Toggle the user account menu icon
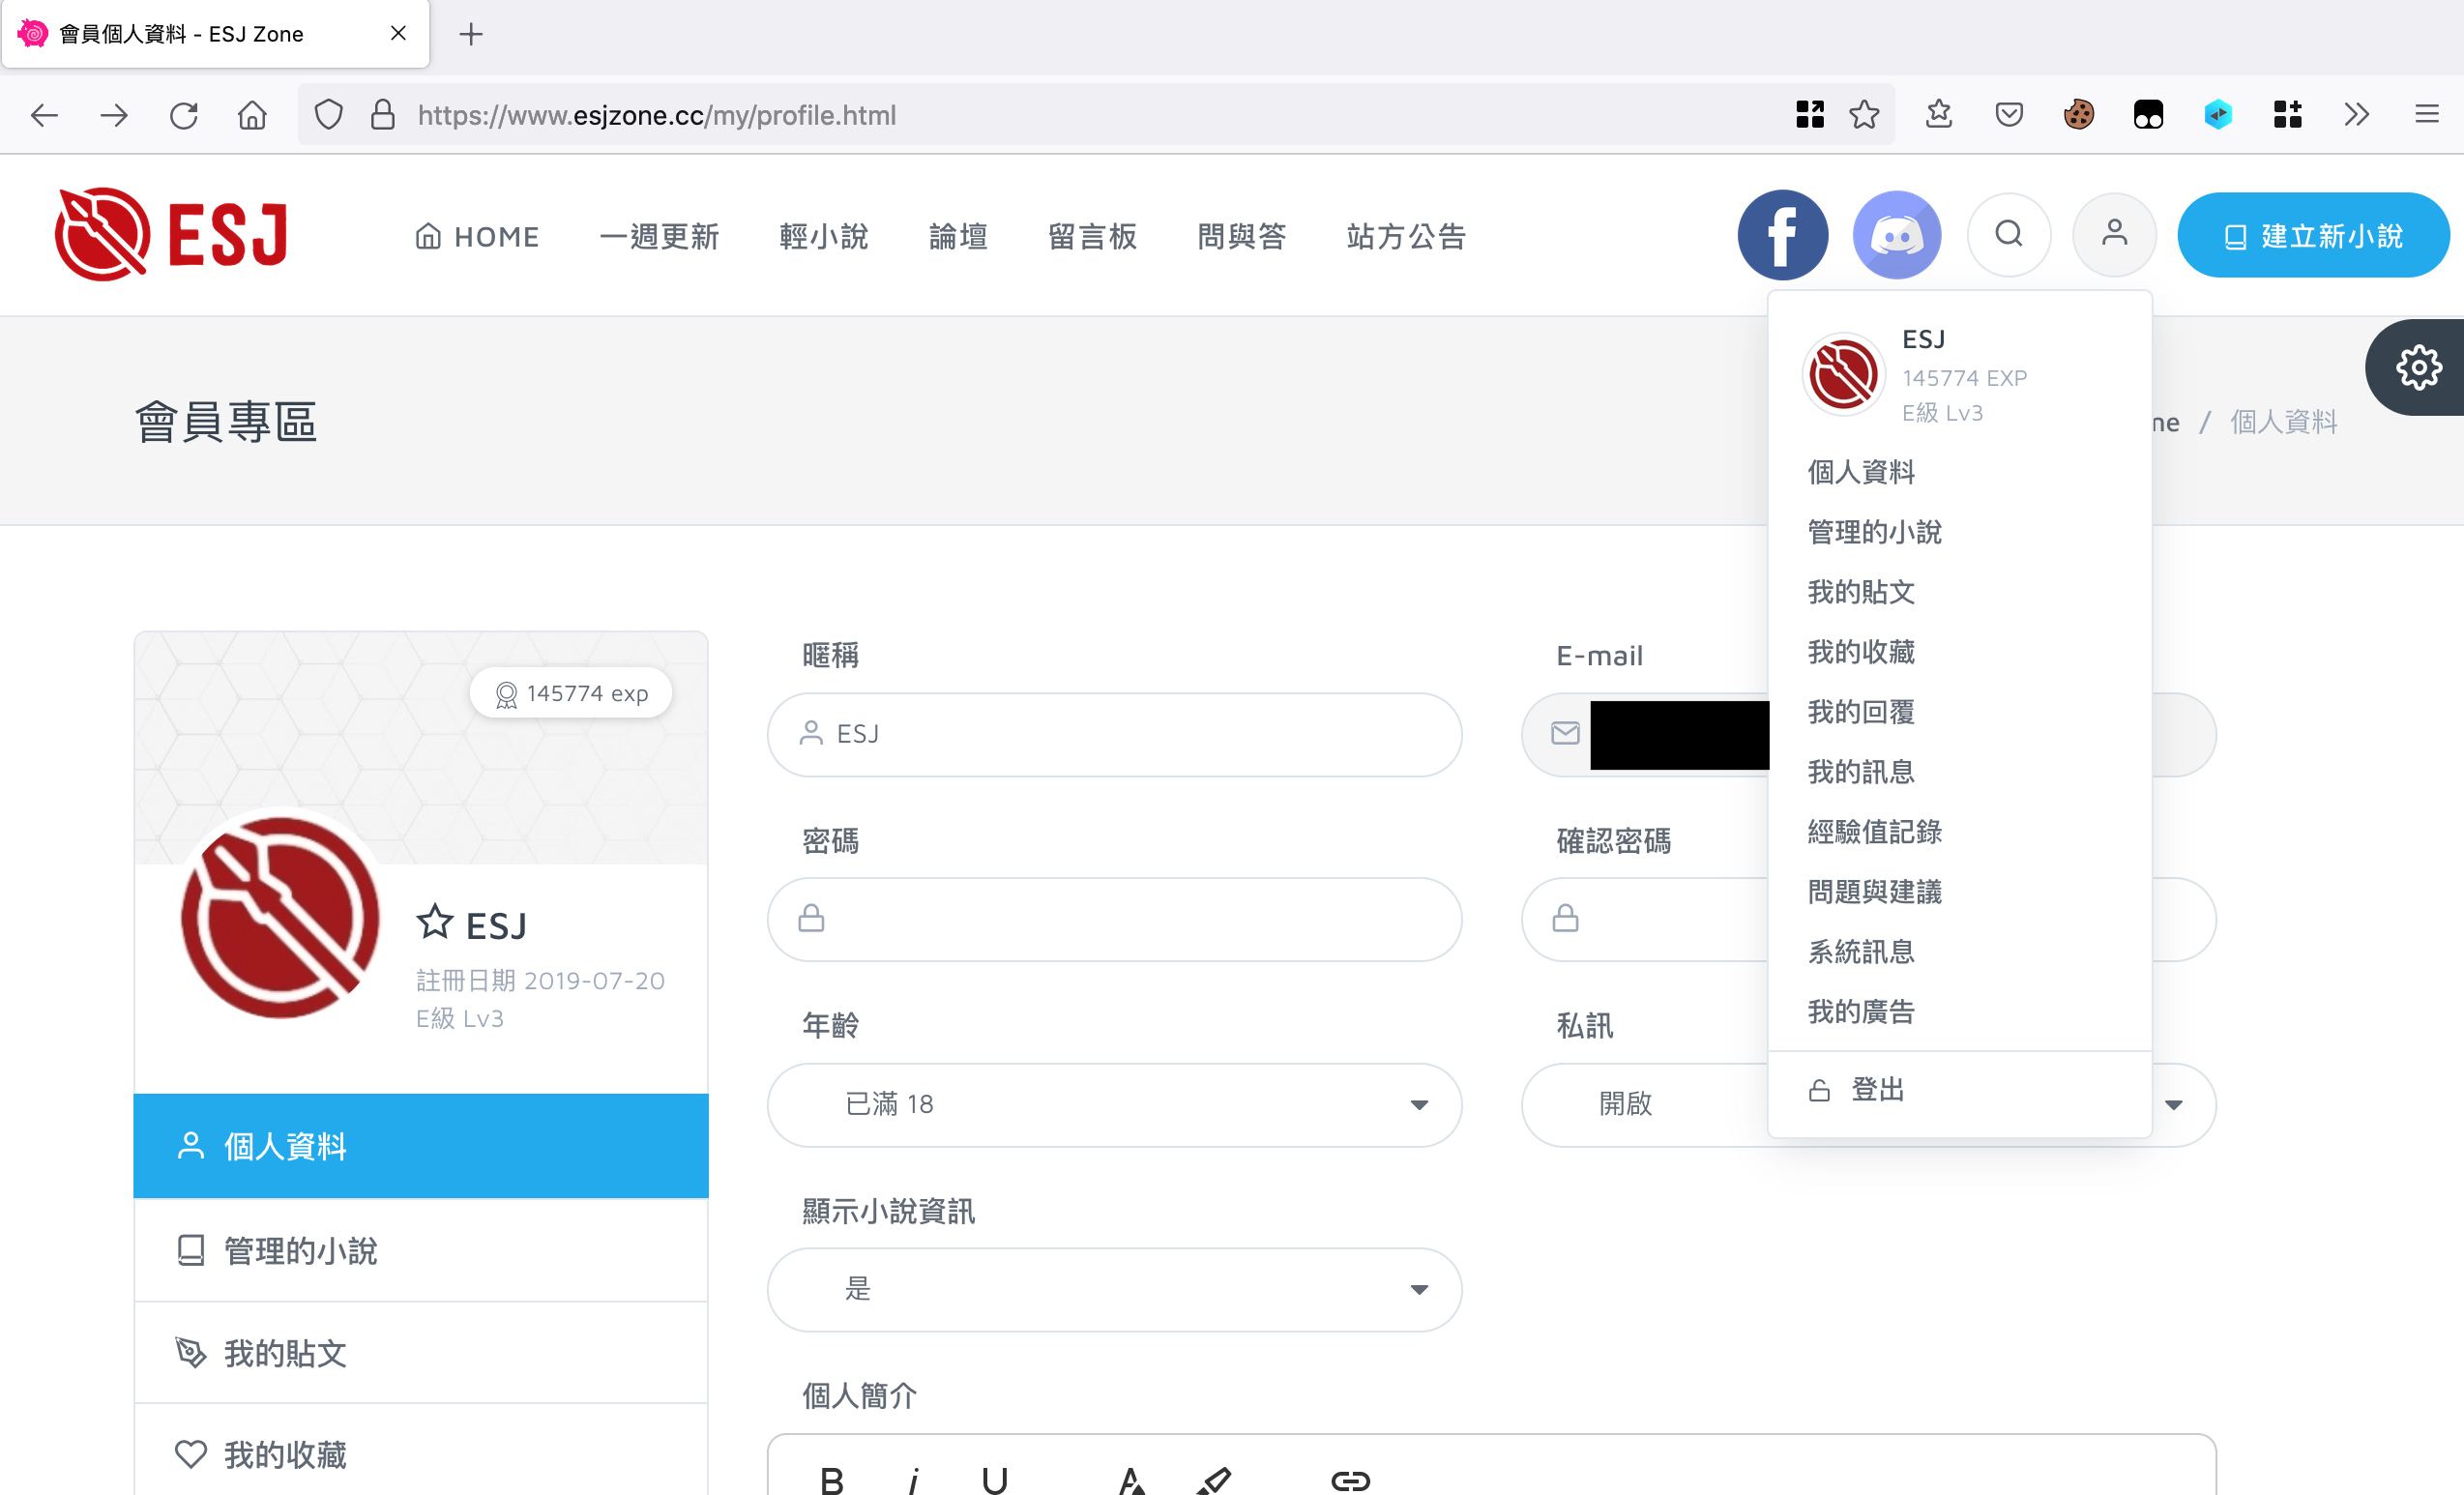The image size is (2464, 1495). 2114,234
